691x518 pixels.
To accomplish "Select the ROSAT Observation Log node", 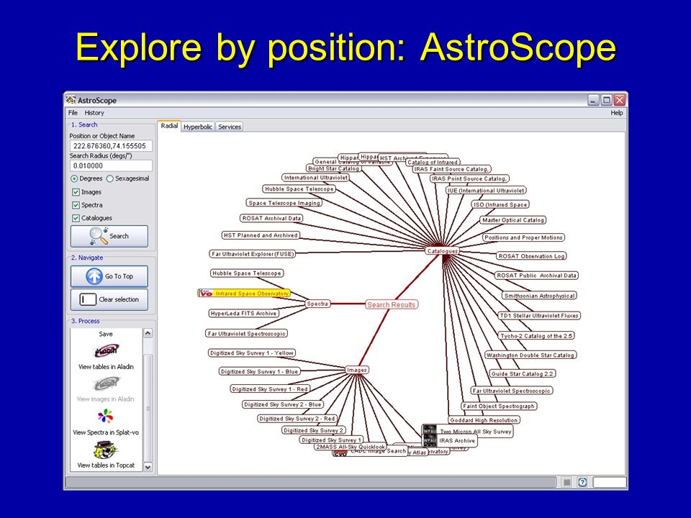I will point(531,256).
